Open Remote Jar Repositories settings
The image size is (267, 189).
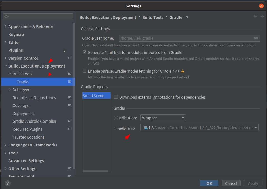(x=34, y=98)
